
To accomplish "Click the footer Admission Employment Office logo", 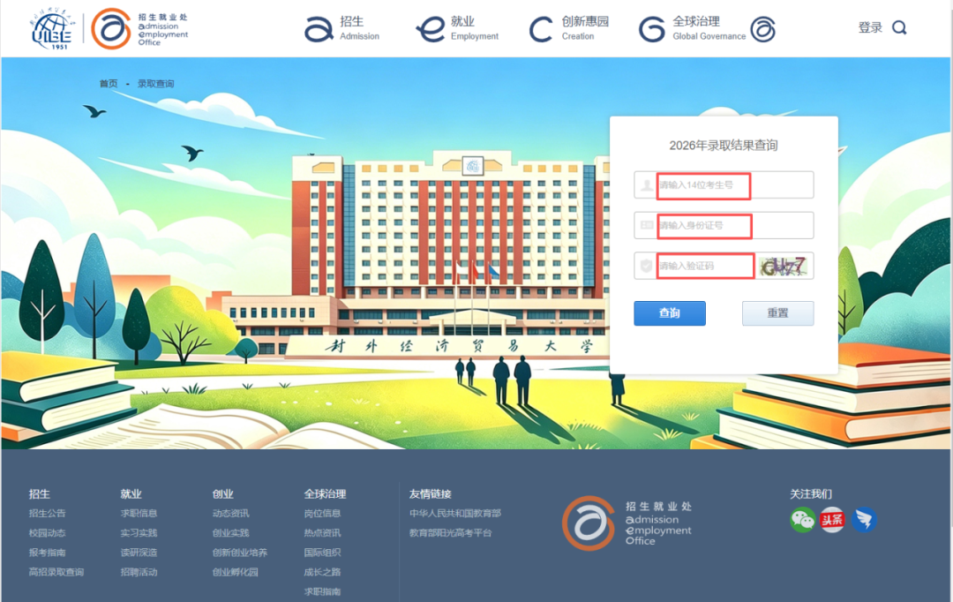I will (x=627, y=523).
